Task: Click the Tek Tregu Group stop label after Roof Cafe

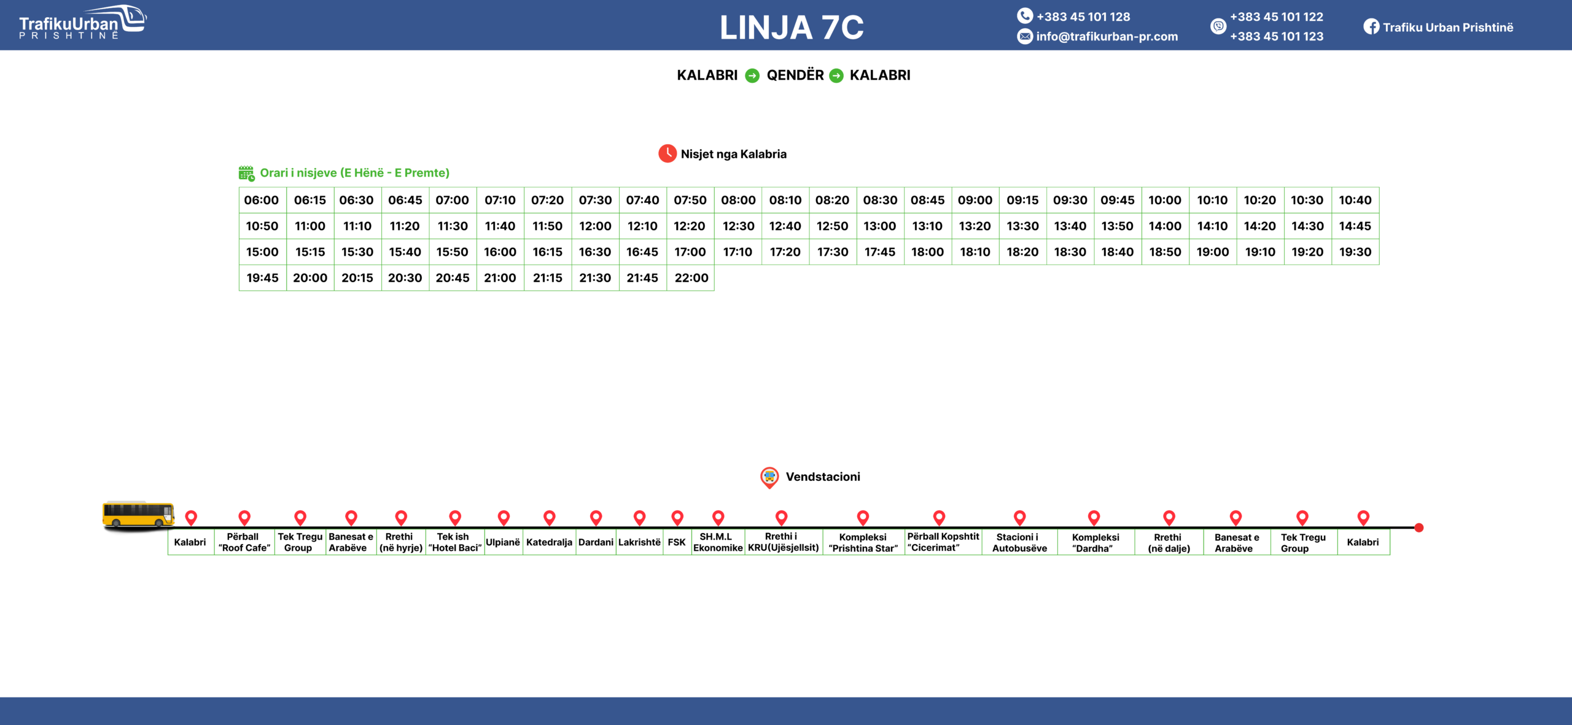Action: [300, 542]
